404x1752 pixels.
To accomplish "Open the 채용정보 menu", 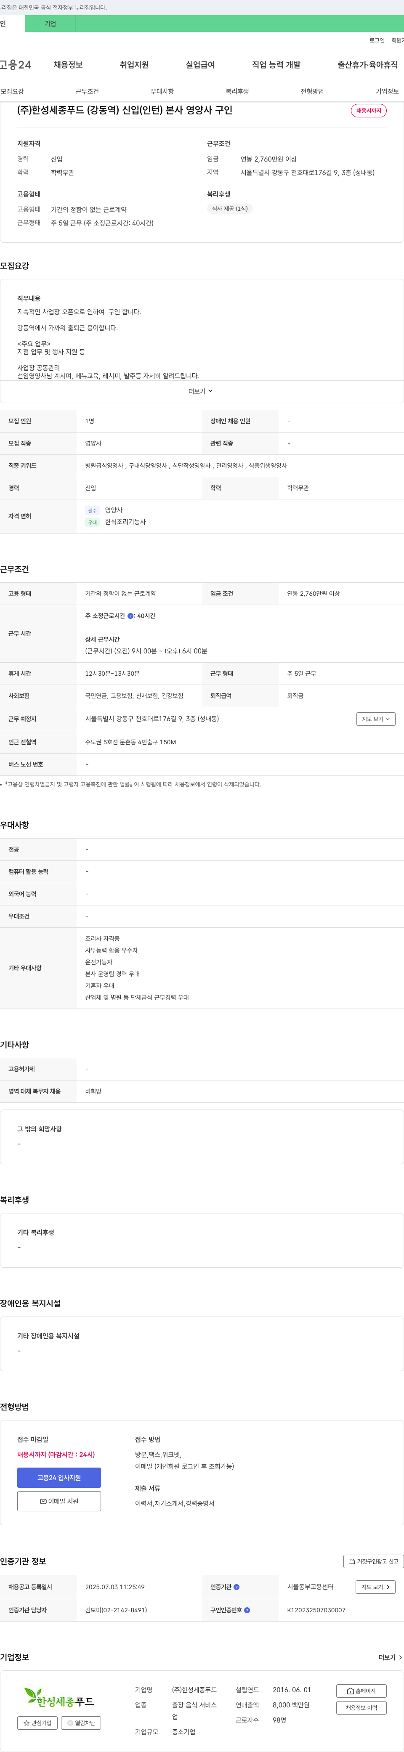I will click(68, 65).
